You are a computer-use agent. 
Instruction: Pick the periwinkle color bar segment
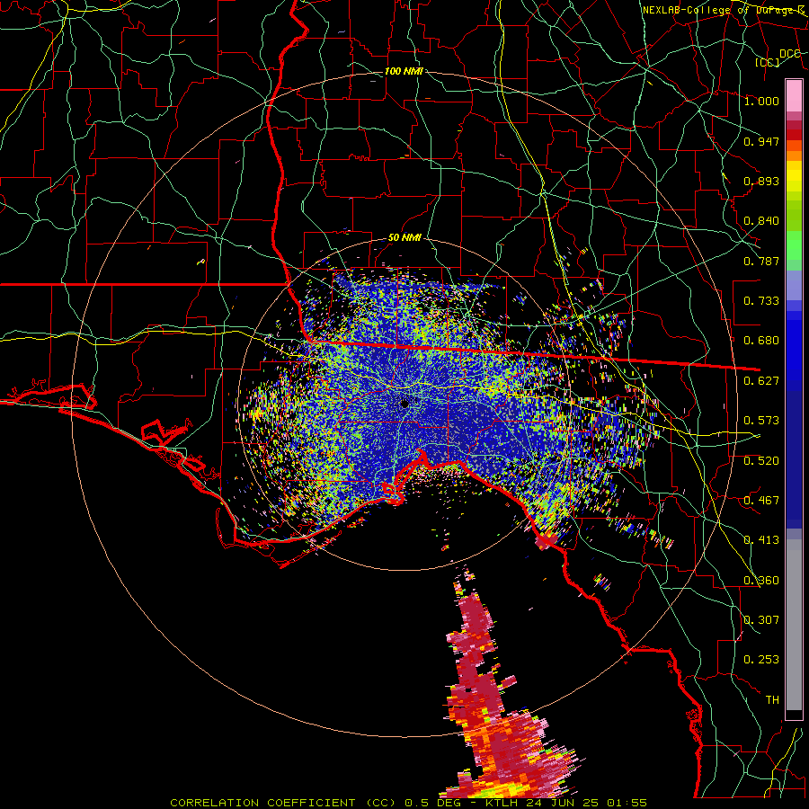794,286
